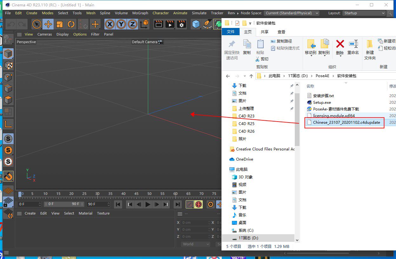Select the Rotate tool

pos(71,24)
